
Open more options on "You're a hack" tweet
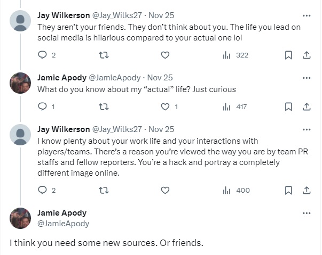pos(307,129)
